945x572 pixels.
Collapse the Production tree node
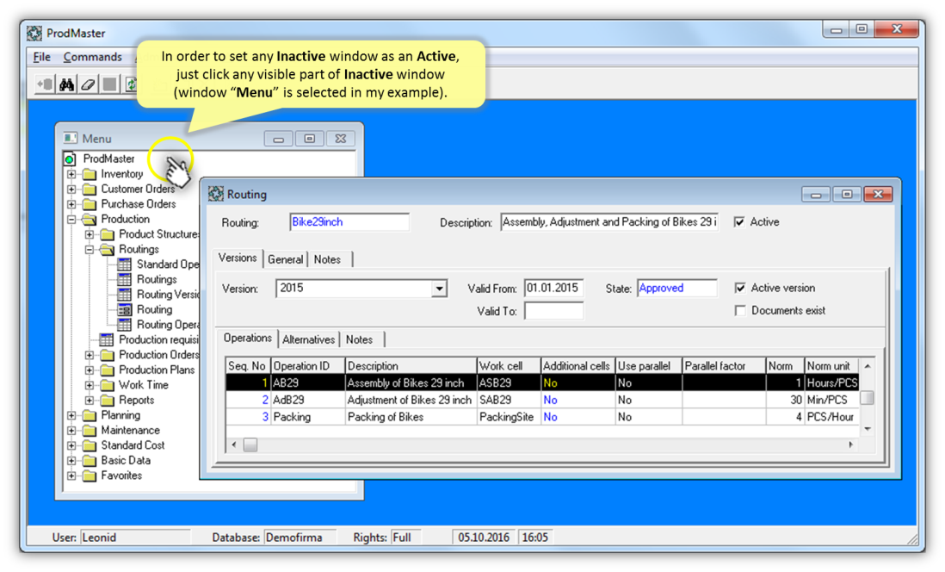click(x=72, y=220)
